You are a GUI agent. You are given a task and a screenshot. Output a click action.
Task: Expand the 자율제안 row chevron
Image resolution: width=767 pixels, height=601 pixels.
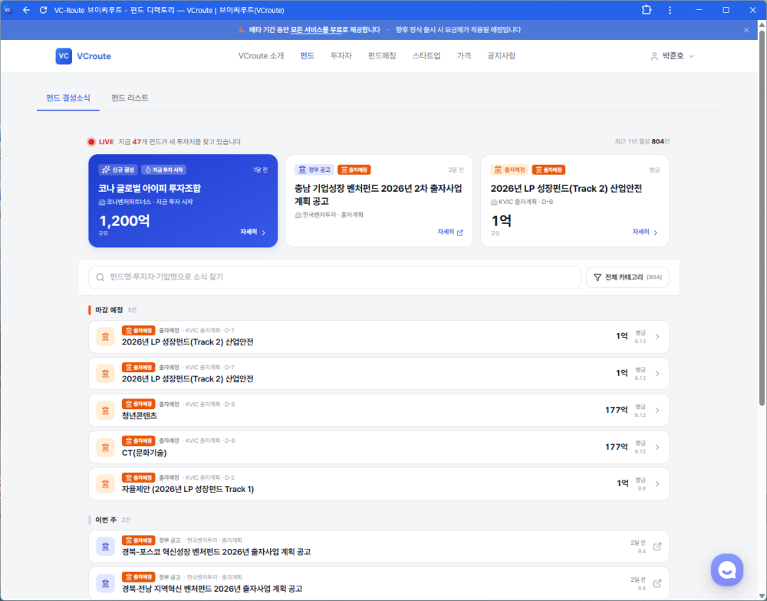[657, 484]
